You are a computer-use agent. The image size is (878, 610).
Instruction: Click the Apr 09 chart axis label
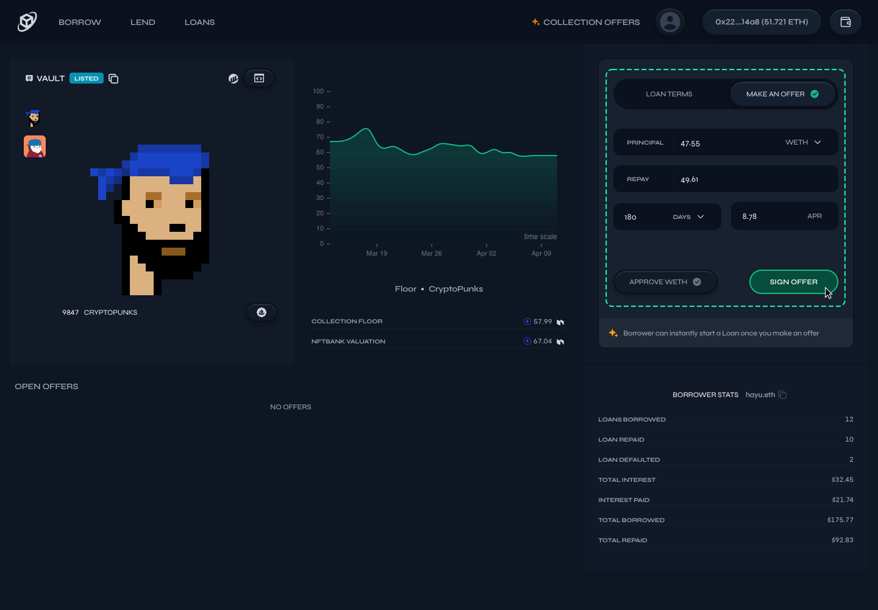(541, 253)
